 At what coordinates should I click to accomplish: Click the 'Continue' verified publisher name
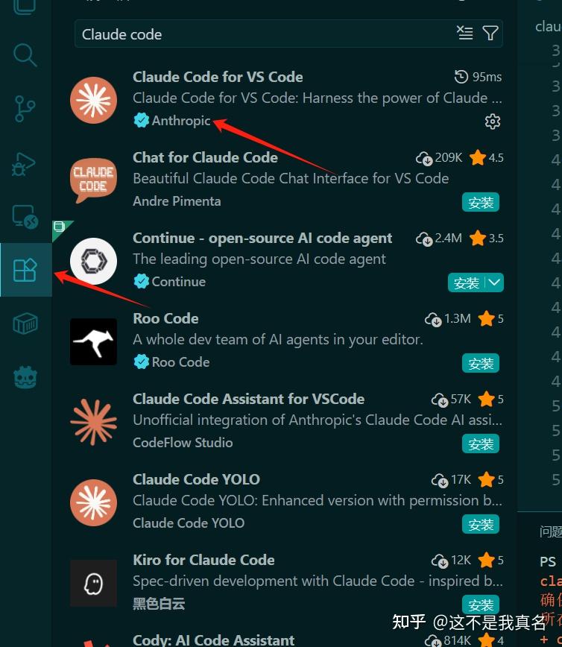[x=179, y=282]
